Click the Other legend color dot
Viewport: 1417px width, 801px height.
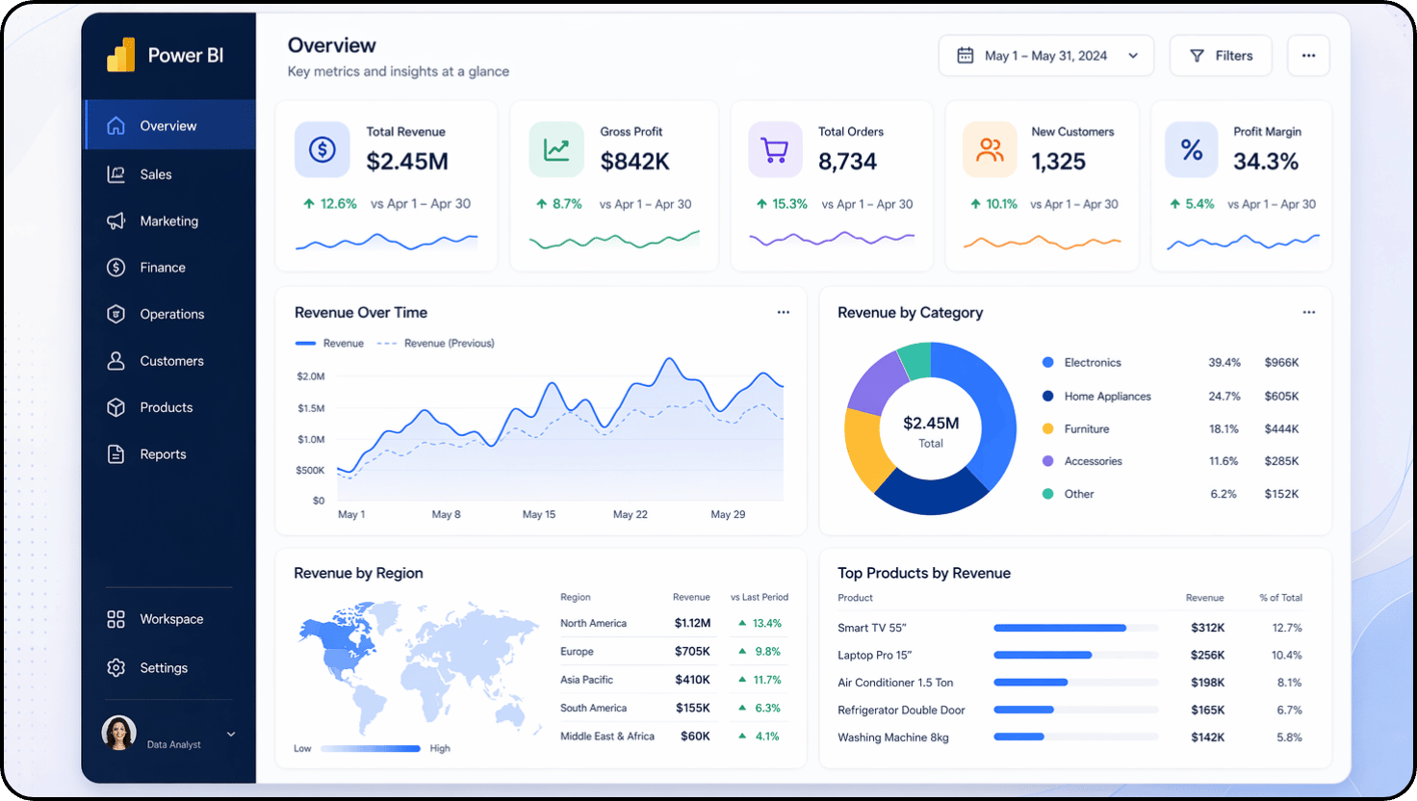[1047, 494]
